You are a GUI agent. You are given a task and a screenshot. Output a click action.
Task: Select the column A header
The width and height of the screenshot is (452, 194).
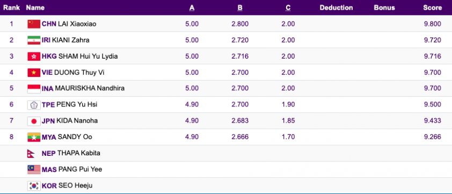[192, 8]
